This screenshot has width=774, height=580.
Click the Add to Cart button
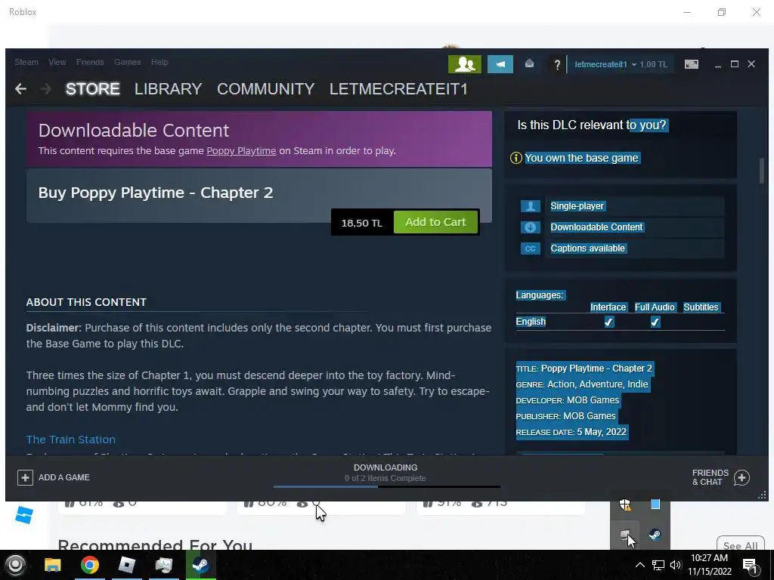435,222
